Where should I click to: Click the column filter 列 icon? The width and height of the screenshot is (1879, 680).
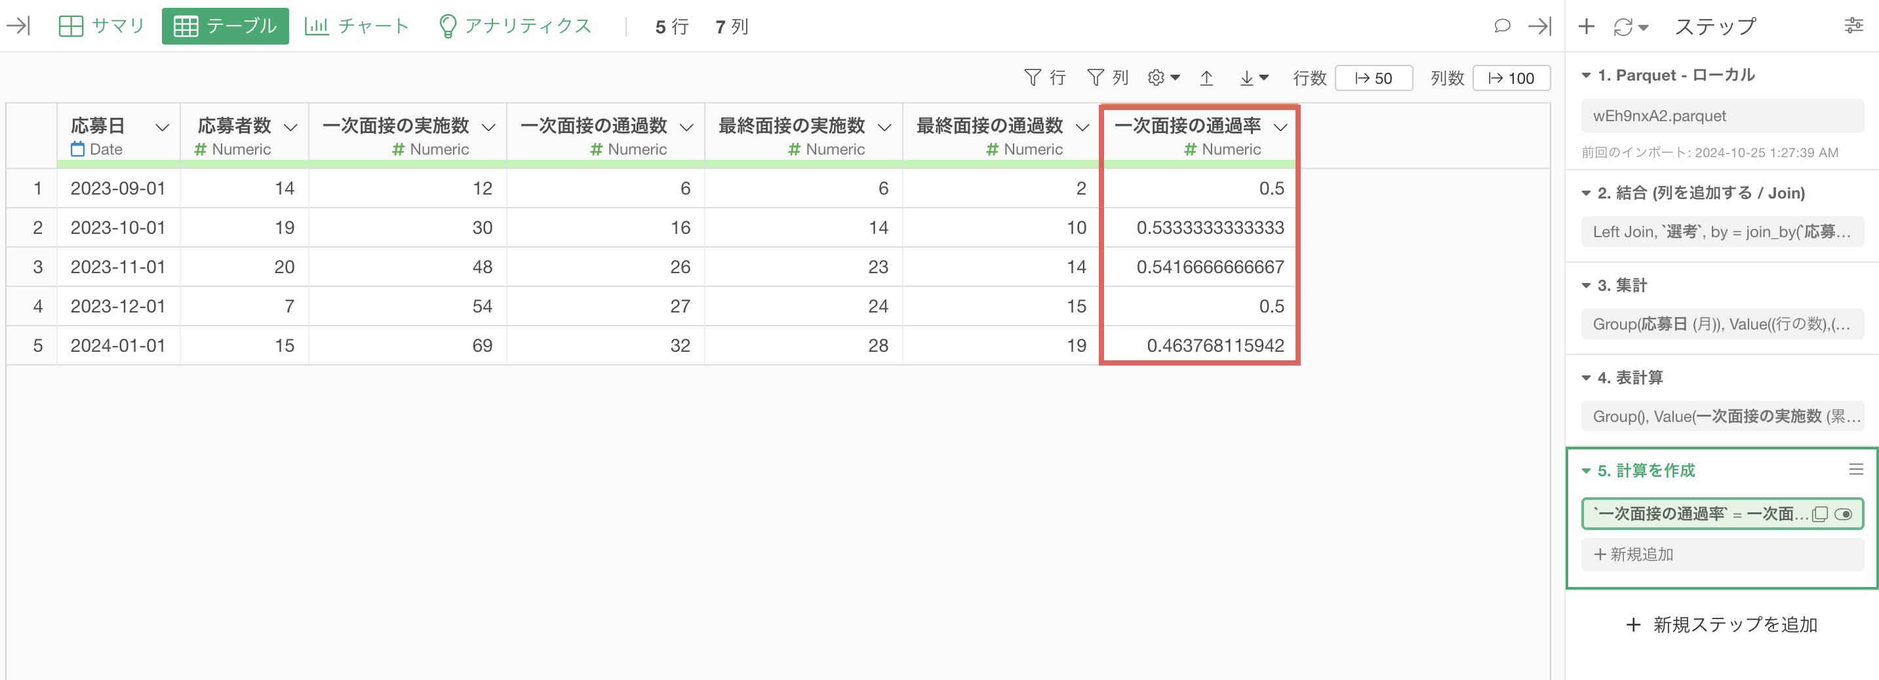(1108, 78)
